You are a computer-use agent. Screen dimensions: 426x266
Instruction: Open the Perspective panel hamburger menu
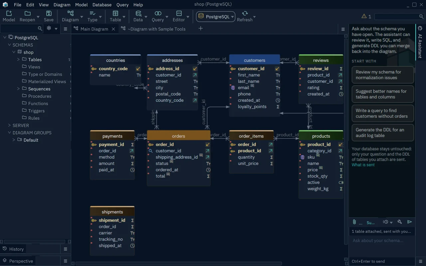coord(66,261)
